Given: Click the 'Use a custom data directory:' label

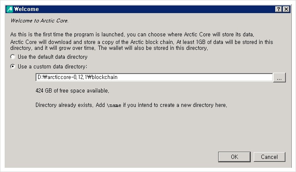Looking at the screenshot, I should (52, 67).
